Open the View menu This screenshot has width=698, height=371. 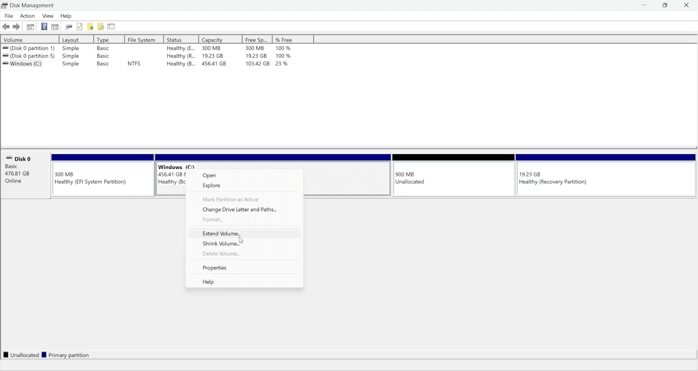47,16
